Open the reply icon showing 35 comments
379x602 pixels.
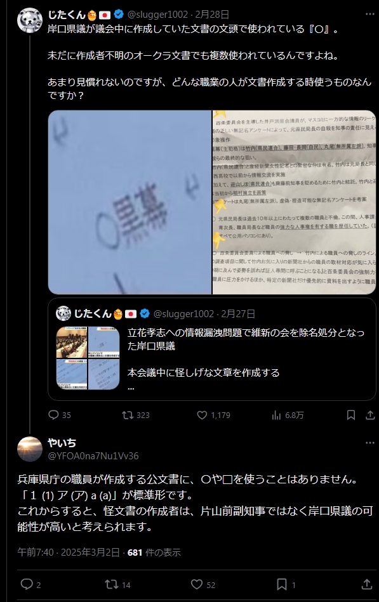click(60, 415)
